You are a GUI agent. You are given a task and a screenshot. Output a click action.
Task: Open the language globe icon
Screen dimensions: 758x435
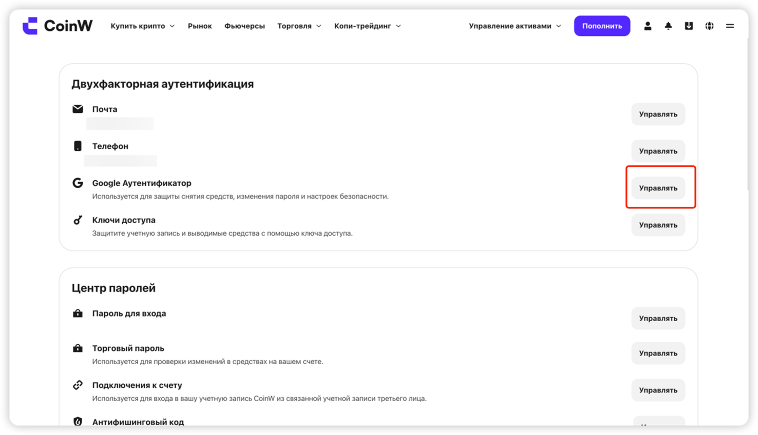(709, 26)
